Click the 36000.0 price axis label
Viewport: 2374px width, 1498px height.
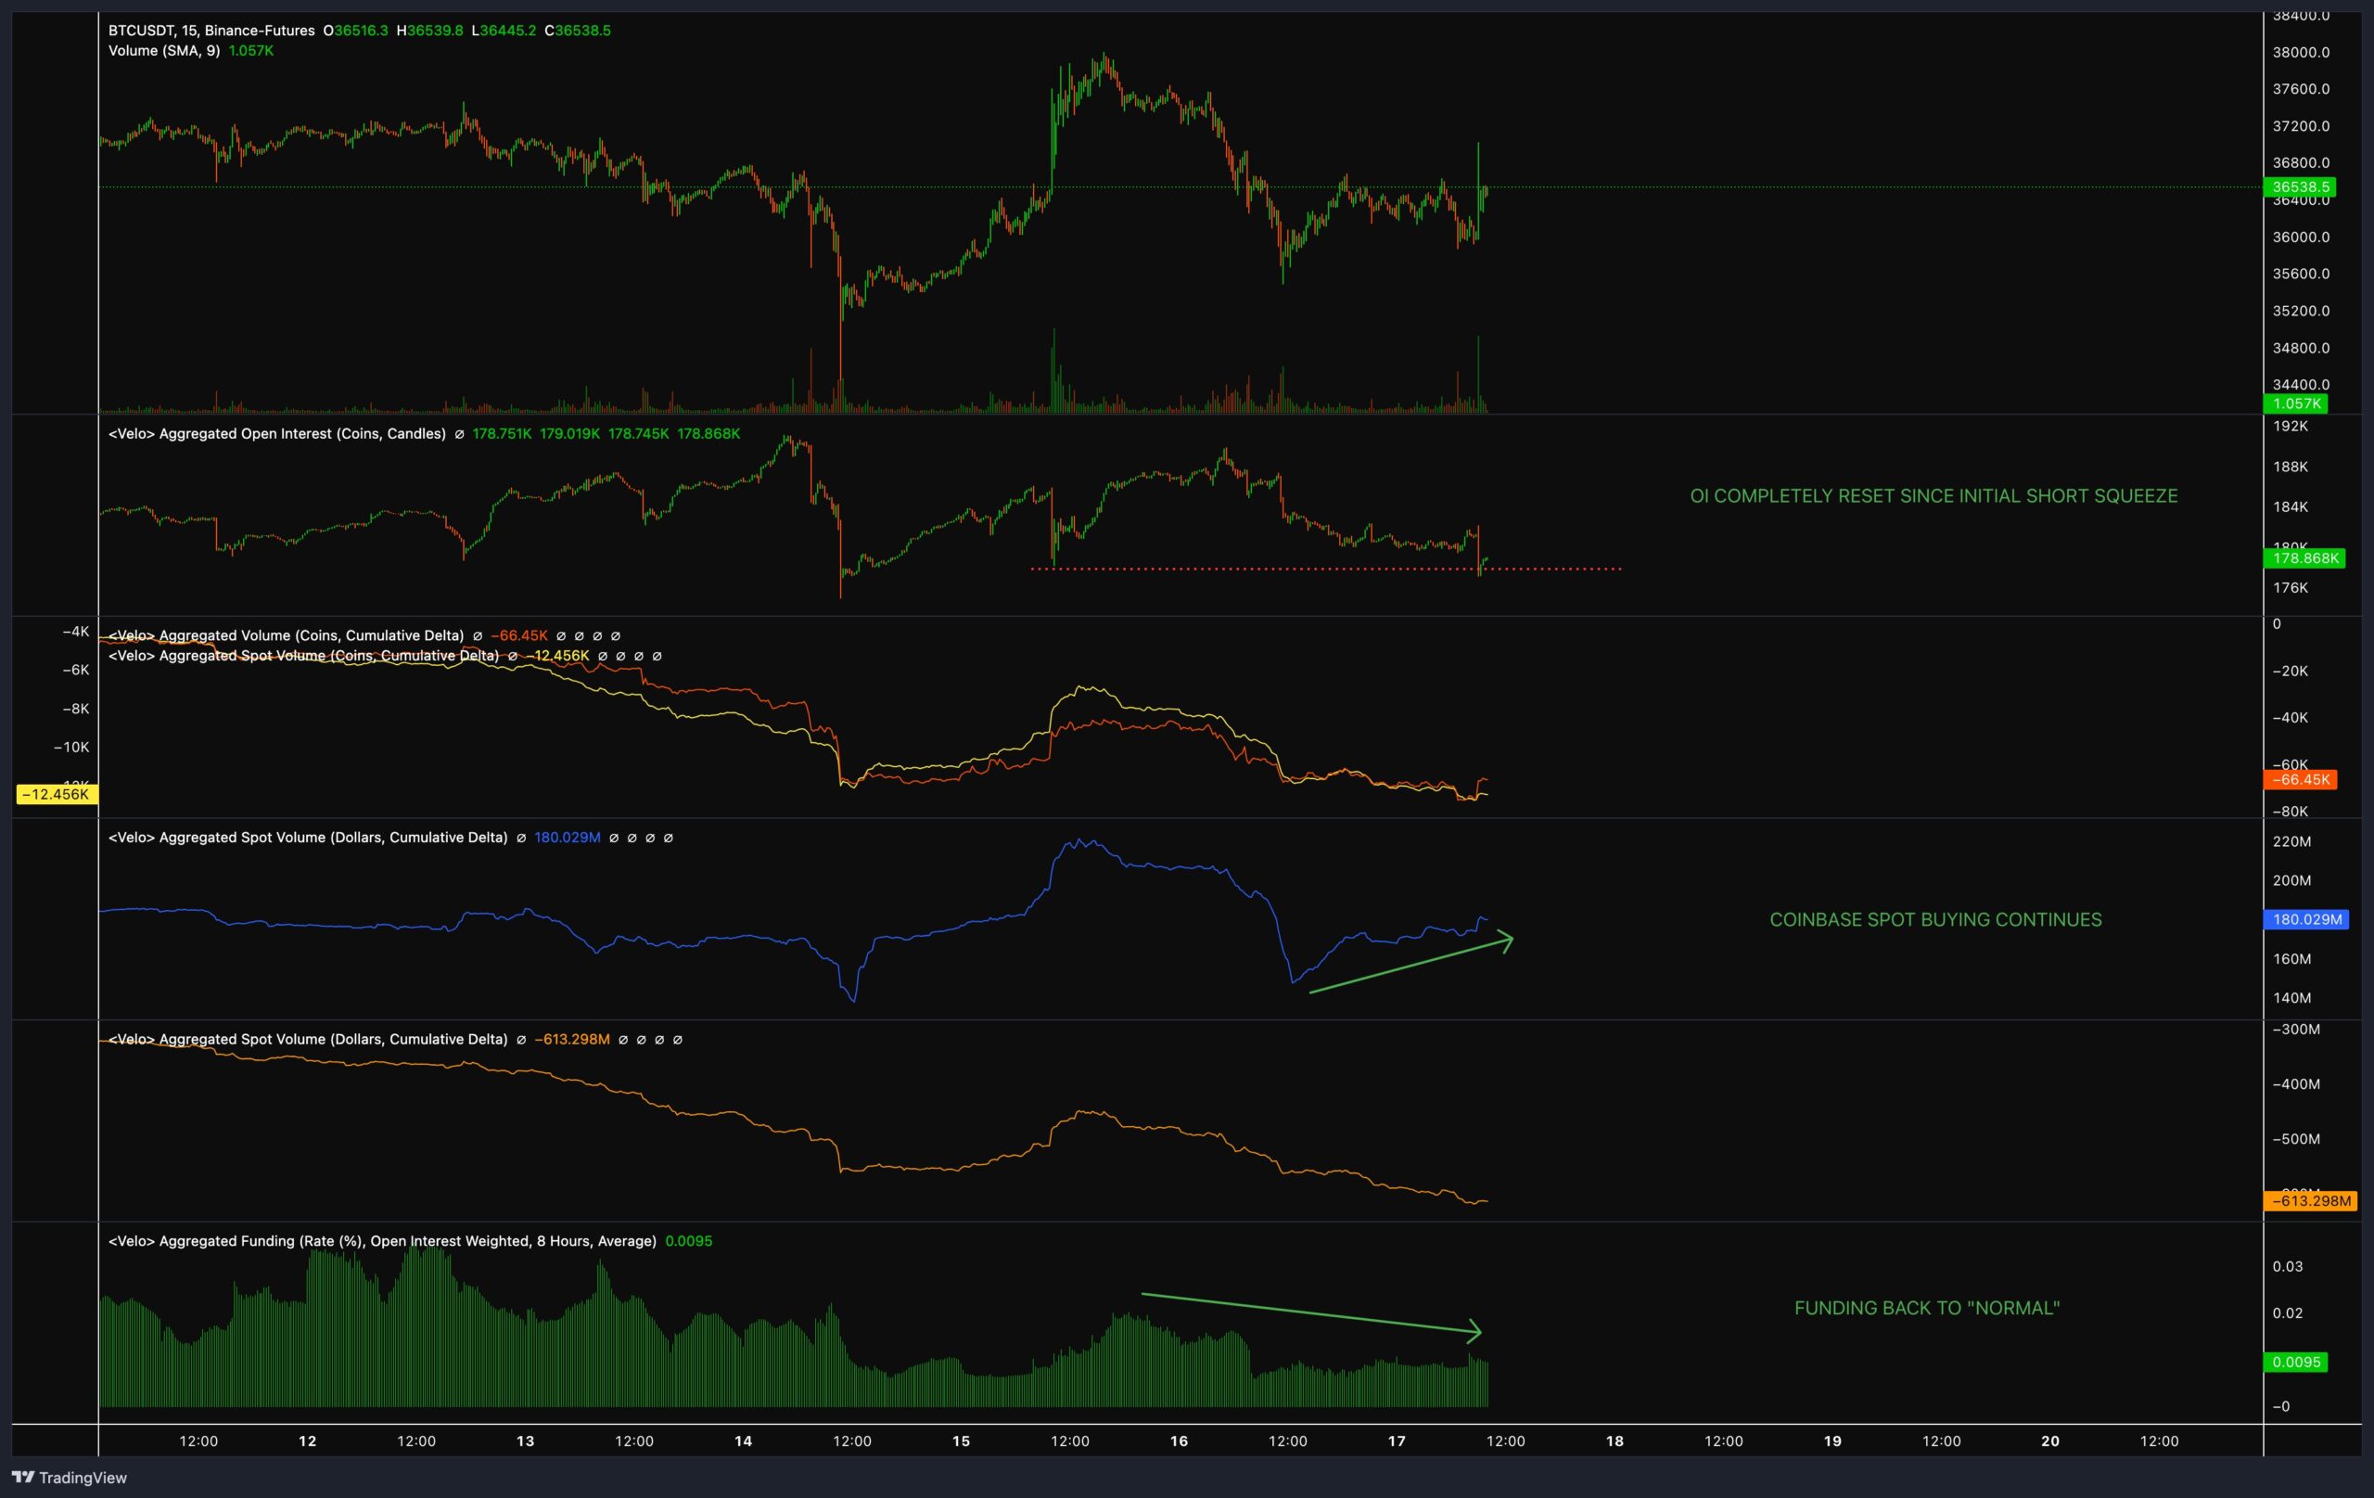[x=2301, y=237]
